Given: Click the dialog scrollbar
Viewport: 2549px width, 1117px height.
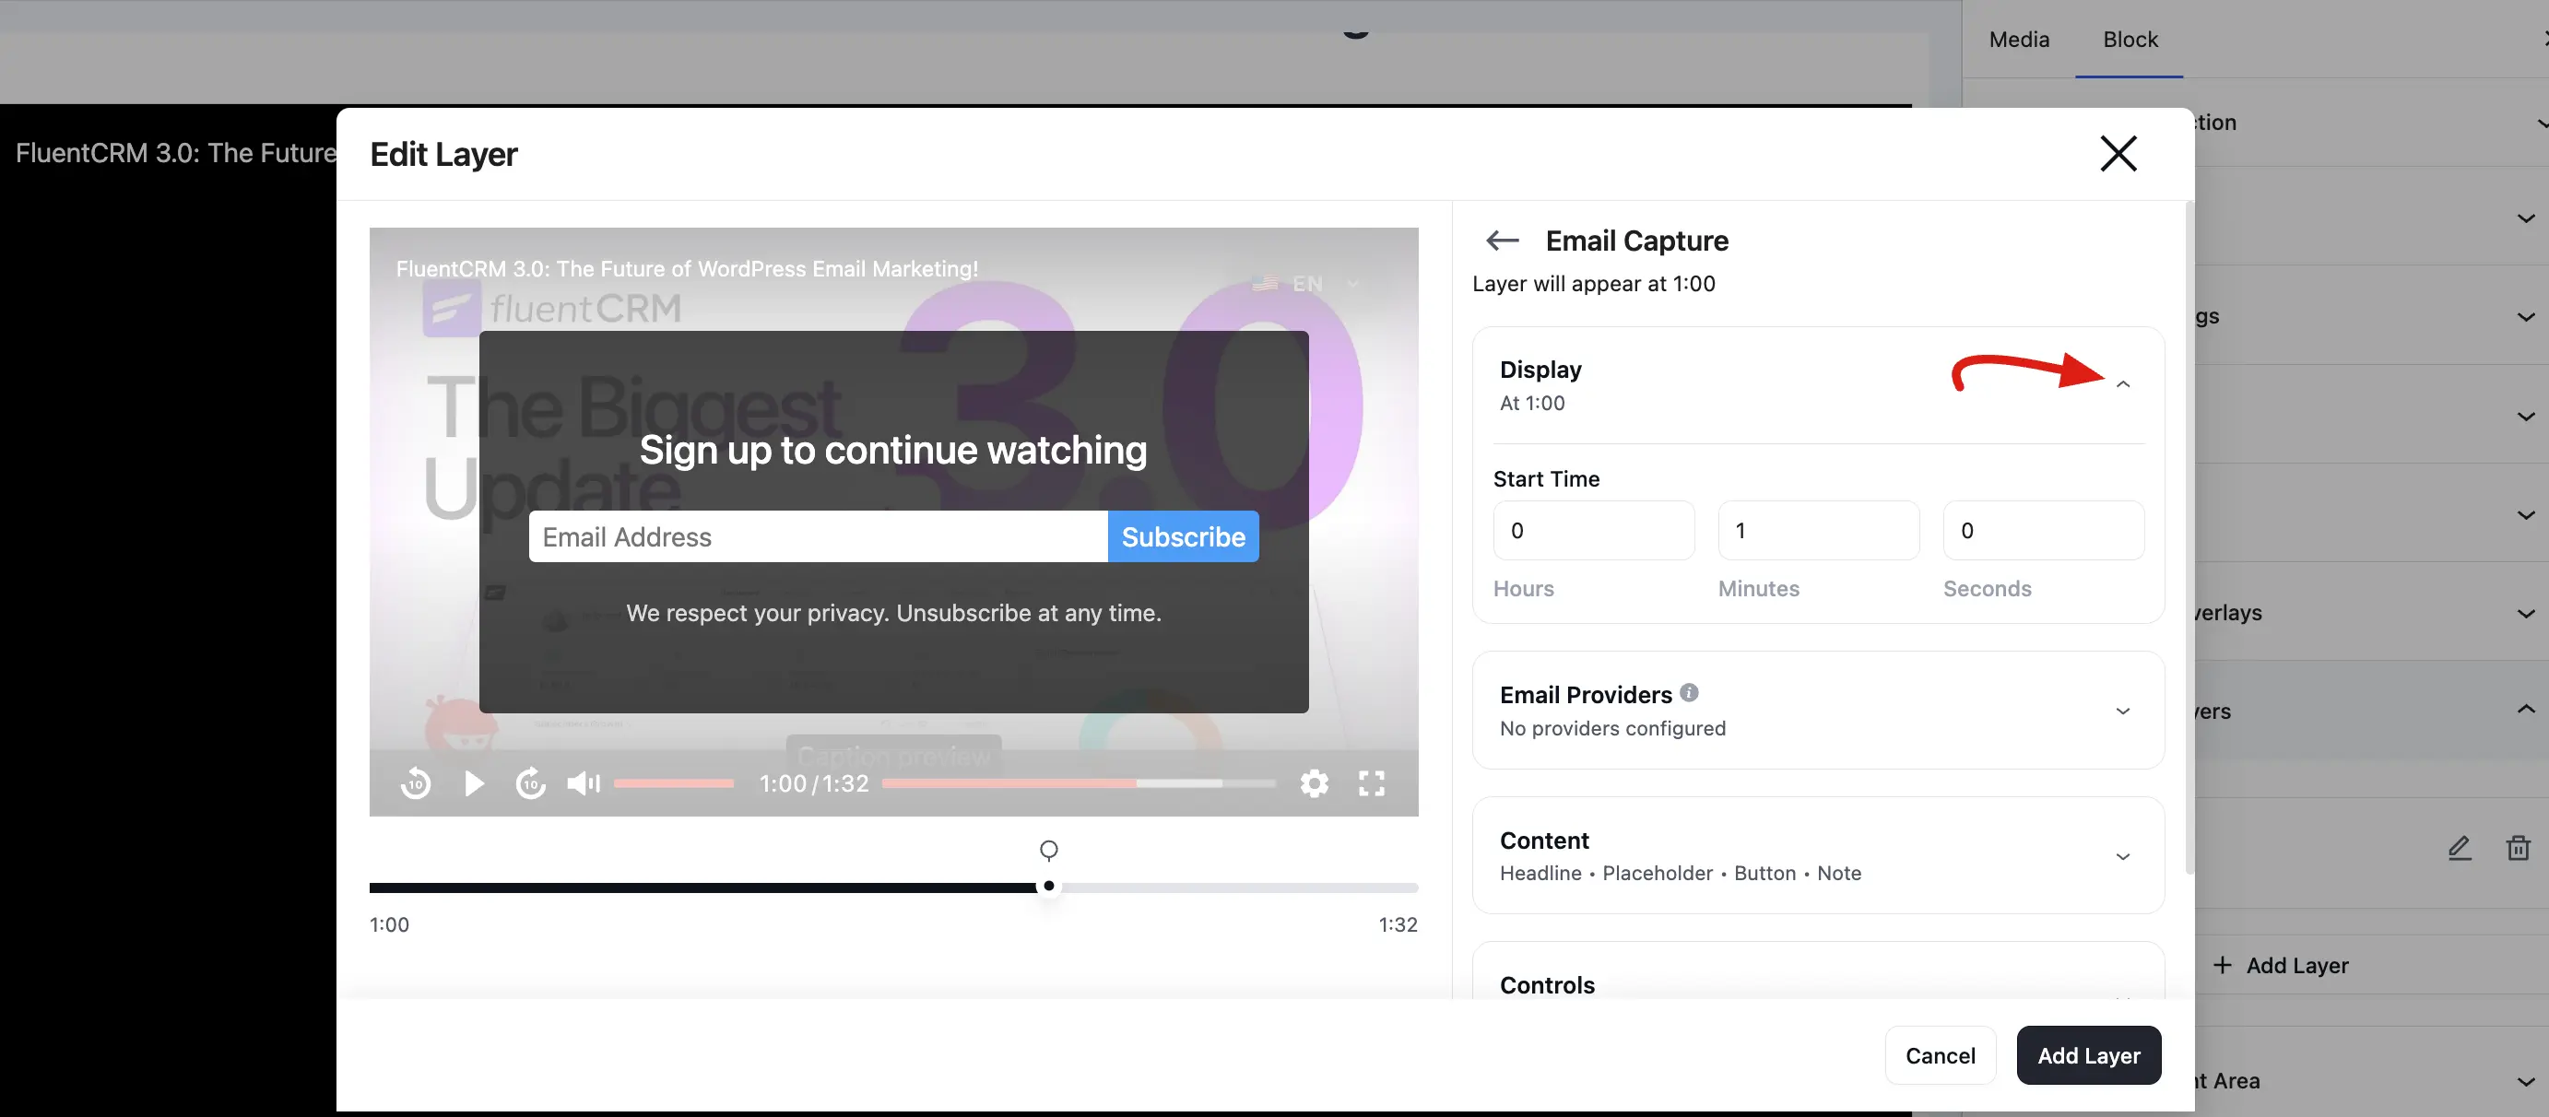Looking at the screenshot, I should point(2189,539).
